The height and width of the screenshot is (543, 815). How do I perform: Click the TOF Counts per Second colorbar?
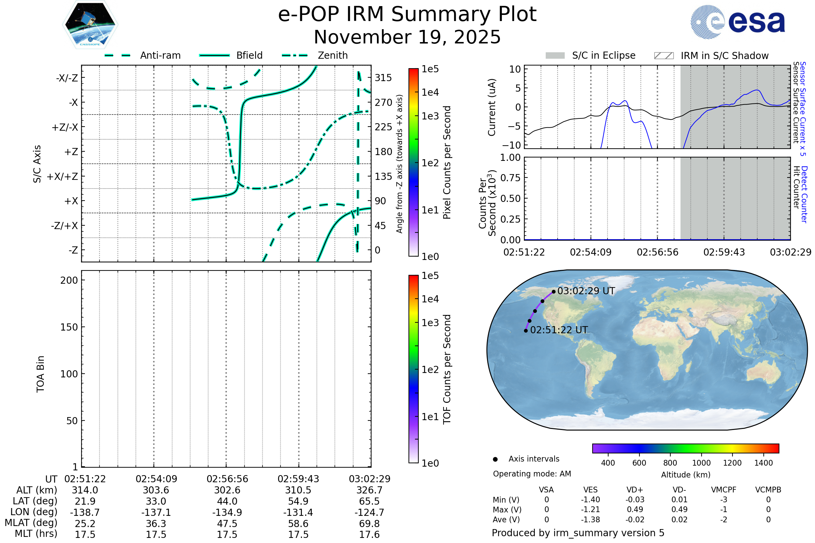click(413, 369)
